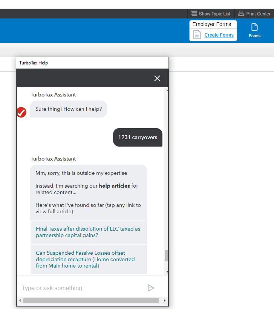Click the horizontal scroll right arrow
Viewport: 274px width, 309px height.
coord(165,301)
